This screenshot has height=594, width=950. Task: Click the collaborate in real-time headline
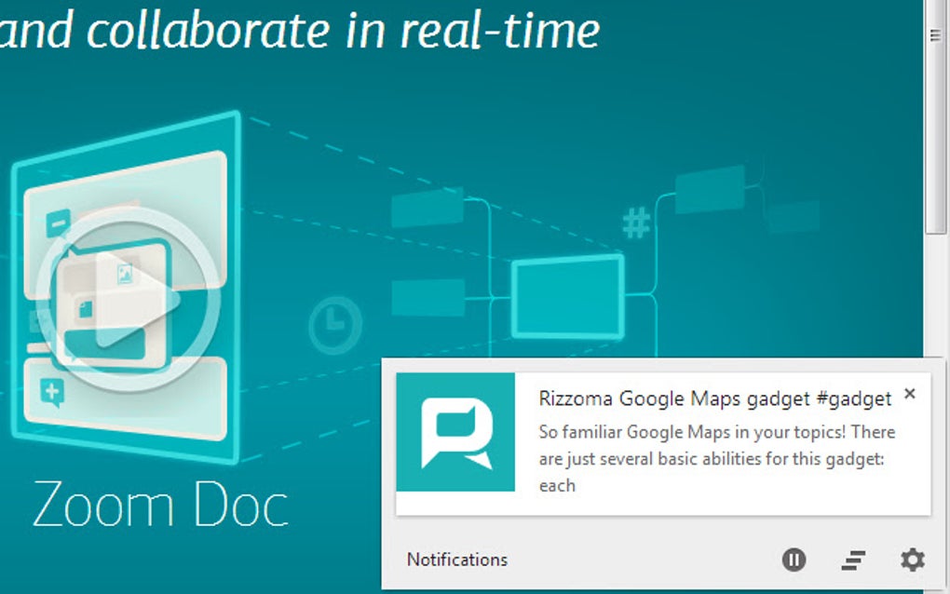(298, 30)
